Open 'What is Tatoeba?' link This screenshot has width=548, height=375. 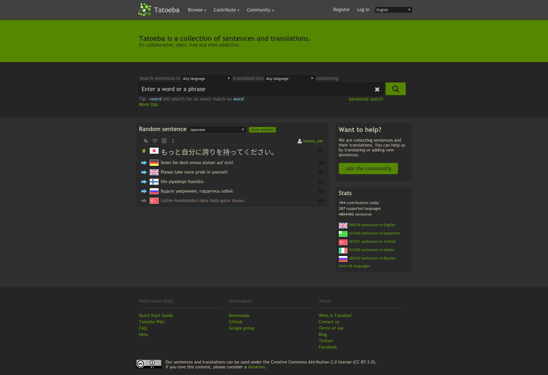[x=335, y=316]
